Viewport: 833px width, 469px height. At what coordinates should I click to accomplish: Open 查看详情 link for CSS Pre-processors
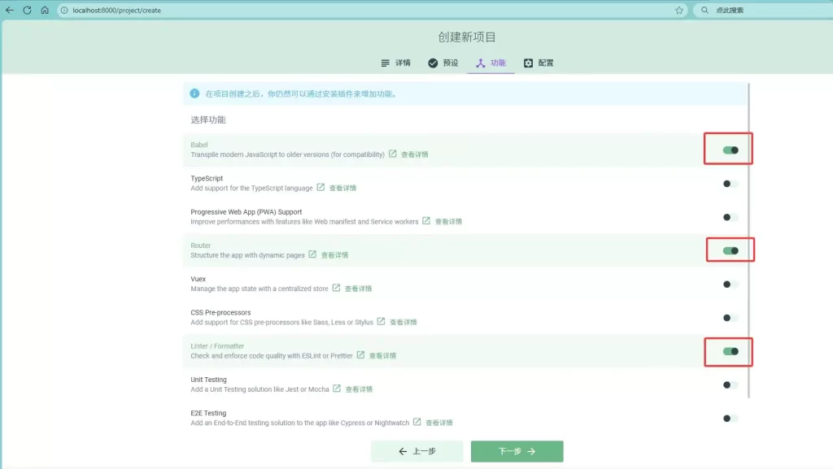click(403, 322)
